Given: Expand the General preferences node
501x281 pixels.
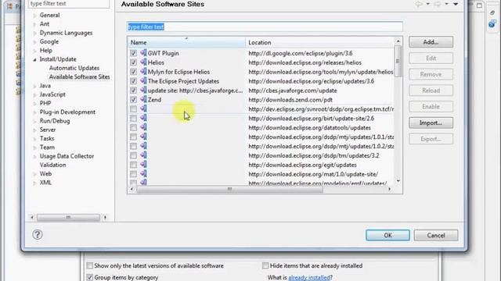Looking at the screenshot, I should pyautogui.click(x=34, y=16).
